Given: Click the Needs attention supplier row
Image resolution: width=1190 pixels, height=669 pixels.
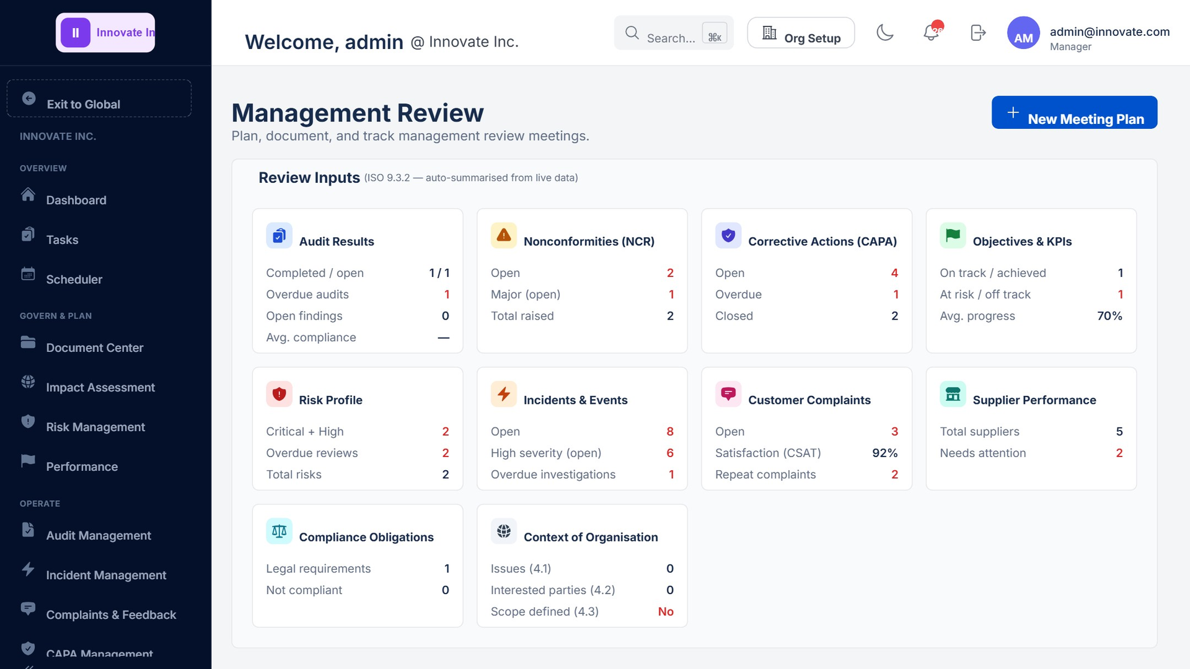Looking at the screenshot, I should click(1031, 453).
